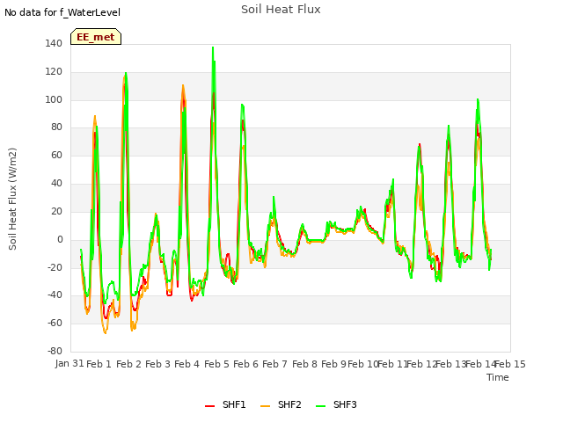563x422 pixels.
Task: Click the -60 y-axis tick label
Action: tap(55, 324)
